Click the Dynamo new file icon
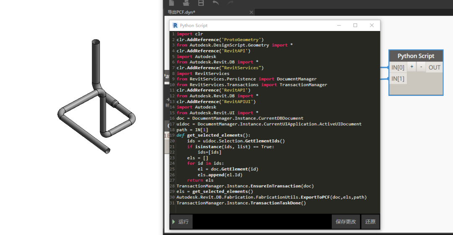This screenshot has height=235, width=453. [x=172, y=3]
